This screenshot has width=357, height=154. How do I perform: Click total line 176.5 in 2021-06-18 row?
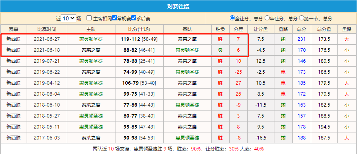click(x=324, y=50)
